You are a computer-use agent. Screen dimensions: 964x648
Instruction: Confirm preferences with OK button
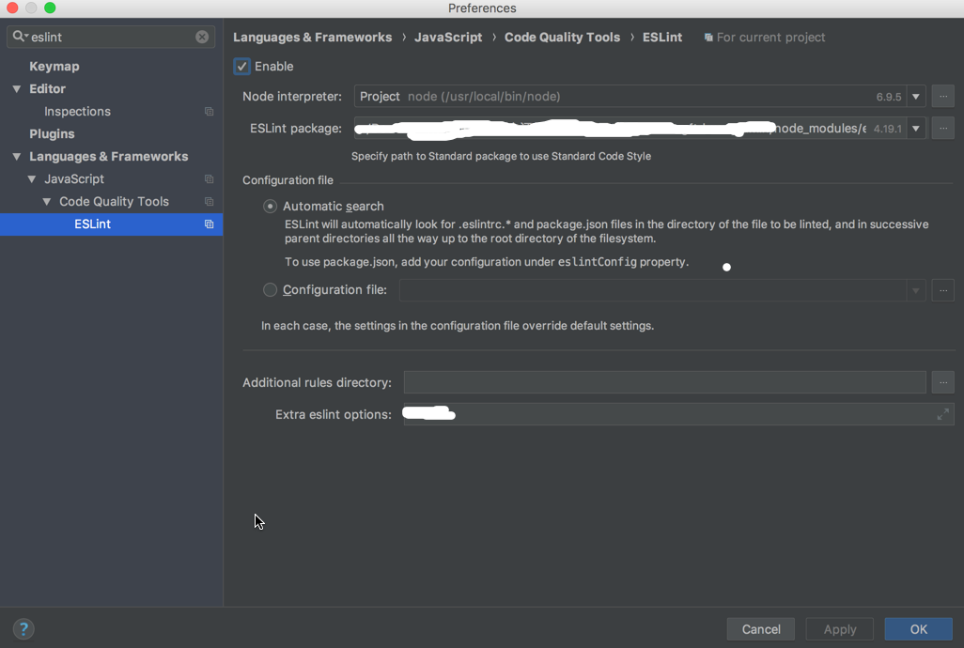tap(919, 629)
